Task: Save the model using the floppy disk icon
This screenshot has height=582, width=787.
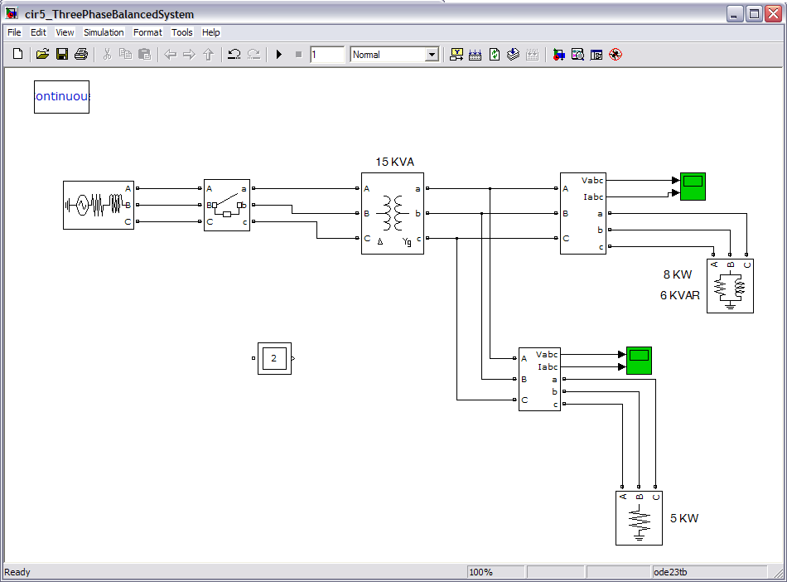Action: point(61,55)
